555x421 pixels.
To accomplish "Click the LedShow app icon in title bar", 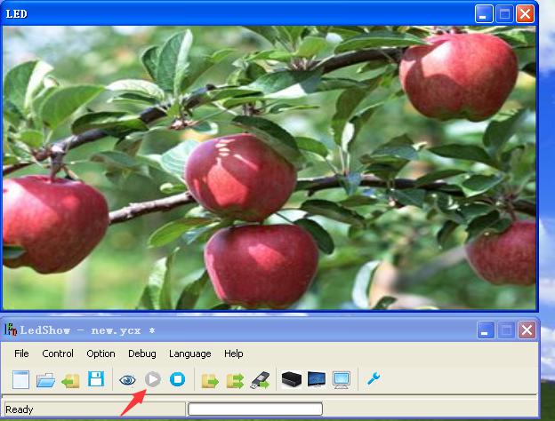I will point(11,330).
